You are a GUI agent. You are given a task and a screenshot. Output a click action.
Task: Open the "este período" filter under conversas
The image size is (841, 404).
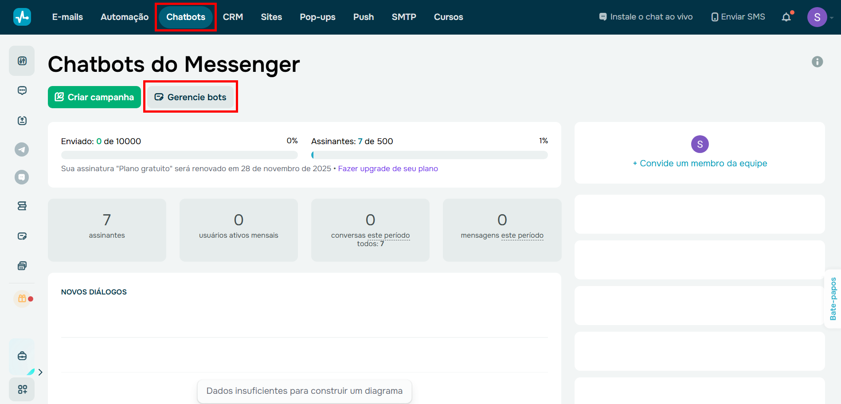(388, 235)
